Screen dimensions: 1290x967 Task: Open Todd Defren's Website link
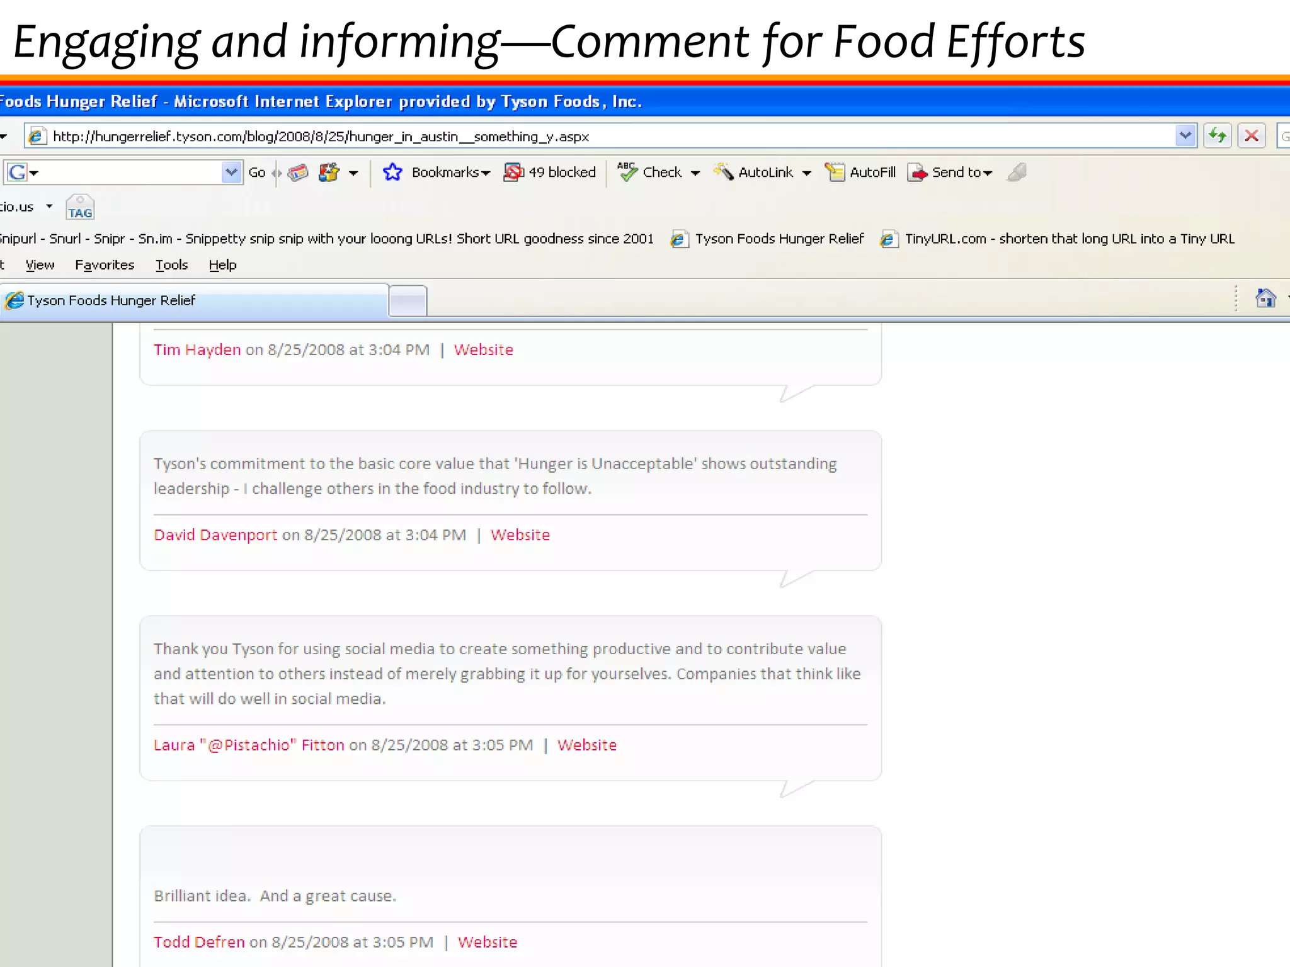[488, 942]
